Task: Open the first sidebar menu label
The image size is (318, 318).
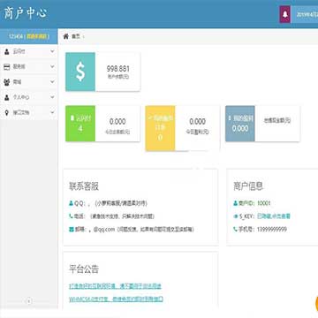Action: (19, 52)
